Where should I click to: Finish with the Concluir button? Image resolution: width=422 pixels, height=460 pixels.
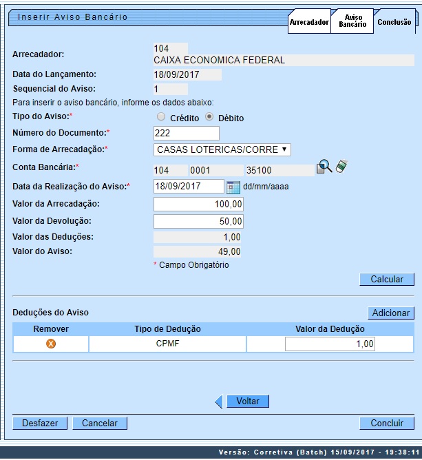pos(386,424)
